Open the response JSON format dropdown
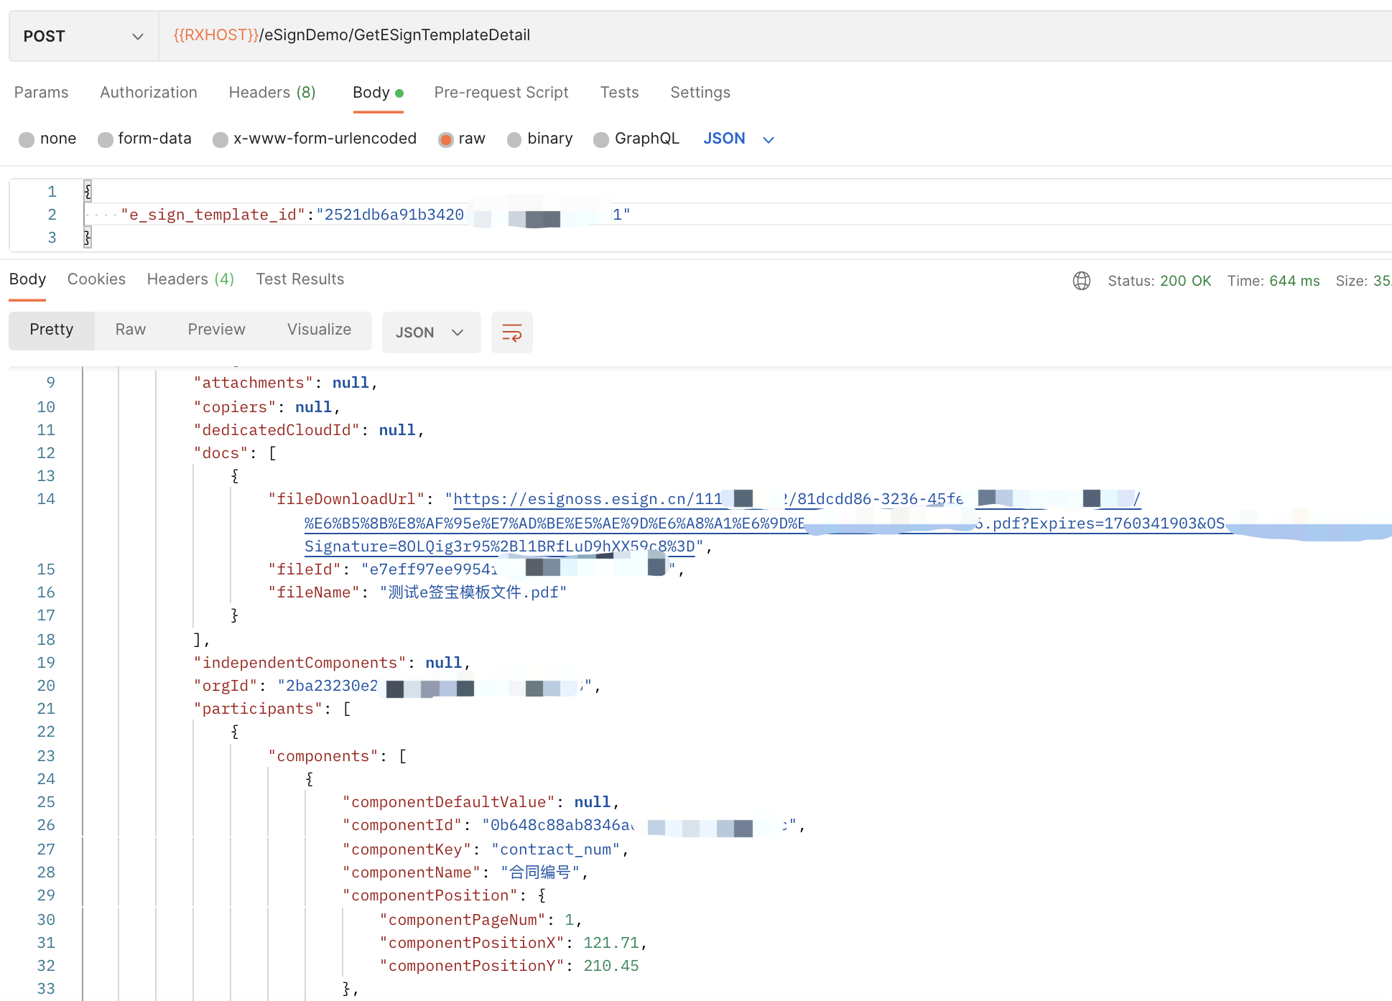This screenshot has width=1392, height=1001. [x=430, y=332]
